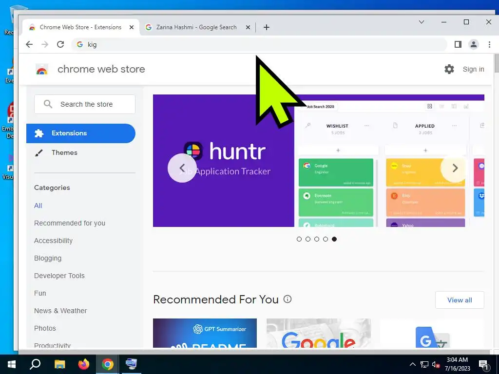Click the muted volume tray icon

[x=436, y=364]
